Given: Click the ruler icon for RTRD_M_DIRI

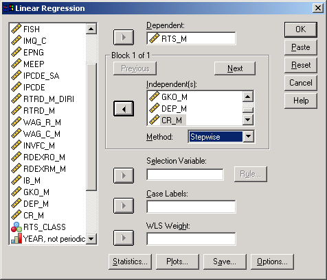Looking at the screenshot, I should (16, 99).
